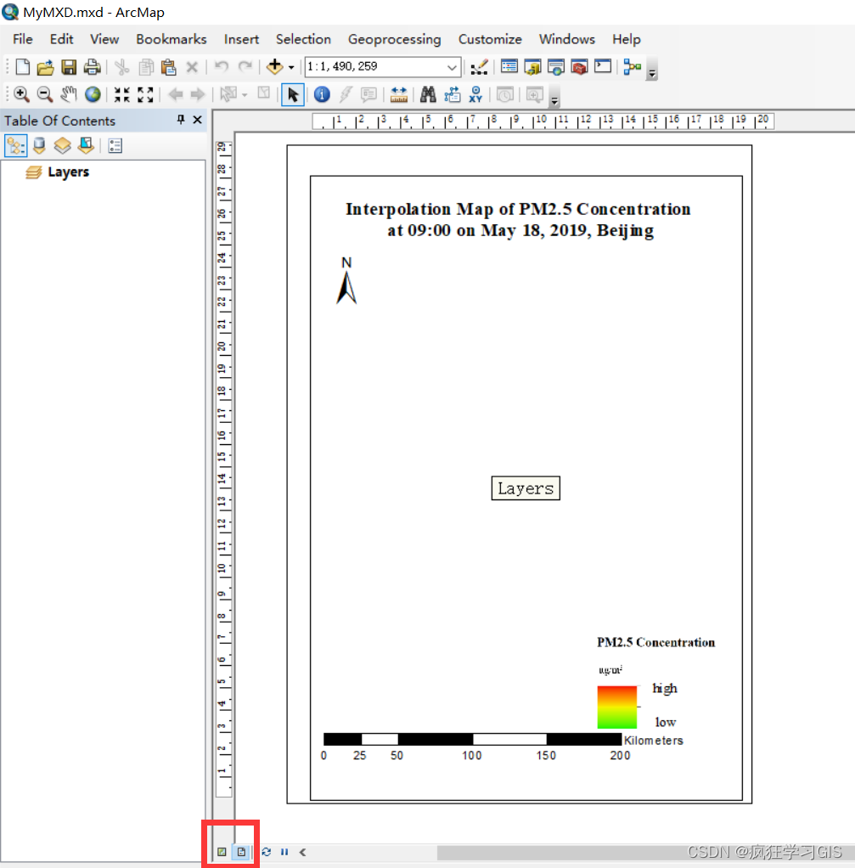Open the Windows menu
The image size is (855, 868).
coord(567,39)
